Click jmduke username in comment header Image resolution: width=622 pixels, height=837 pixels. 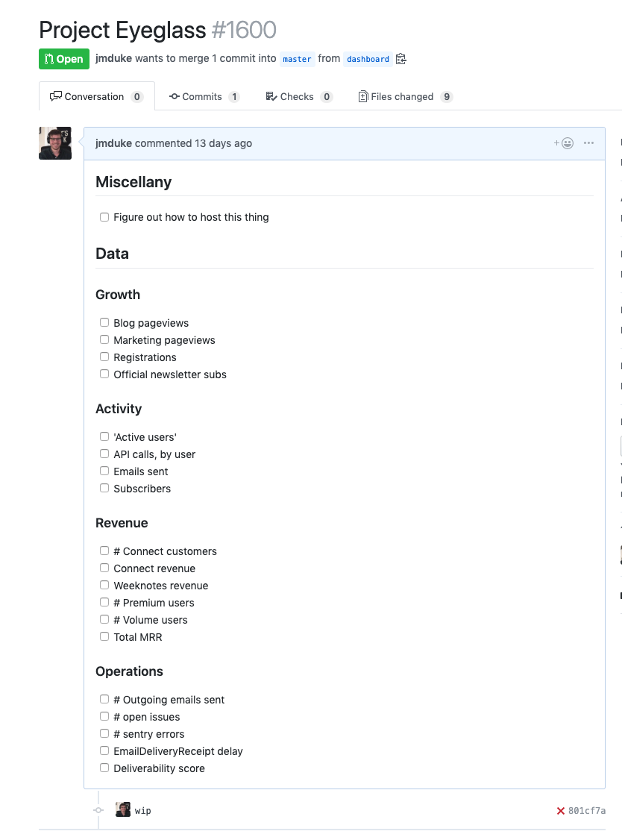pos(113,143)
